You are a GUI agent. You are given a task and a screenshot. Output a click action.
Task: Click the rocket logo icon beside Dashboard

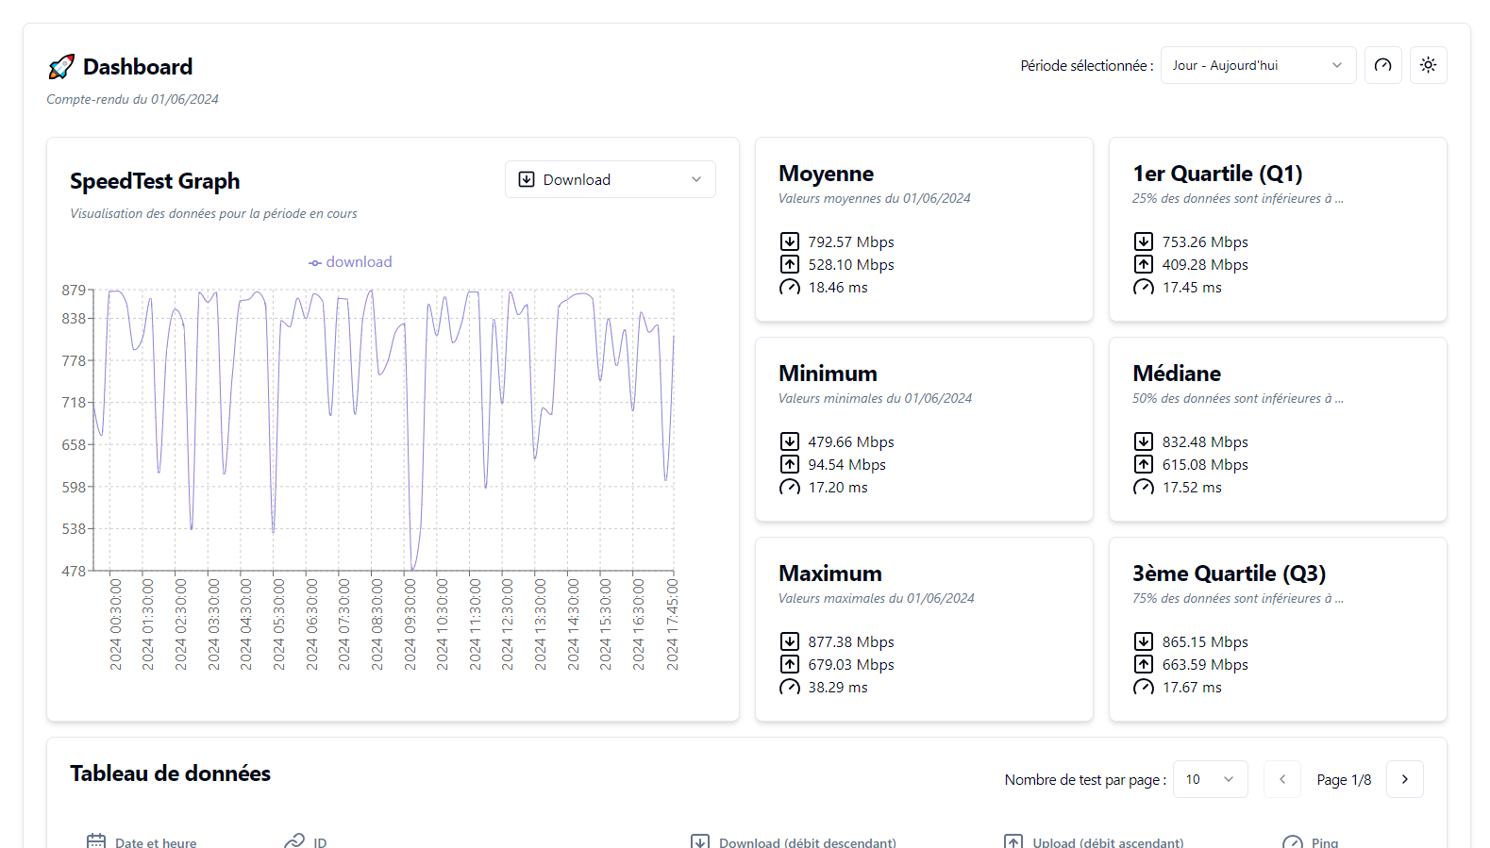click(x=61, y=67)
